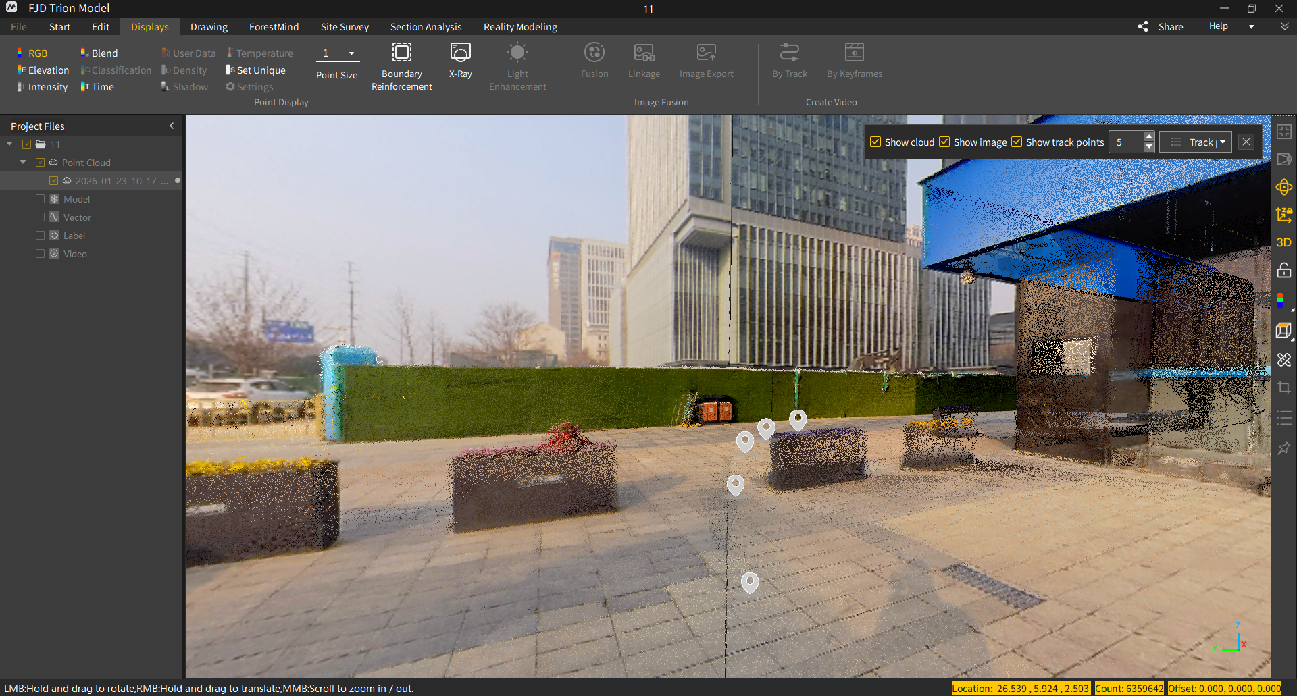Viewport: 1297px width, 696px height.
Task: Click the 3D view icon in right sidebar
Action: coord(1283,242)
